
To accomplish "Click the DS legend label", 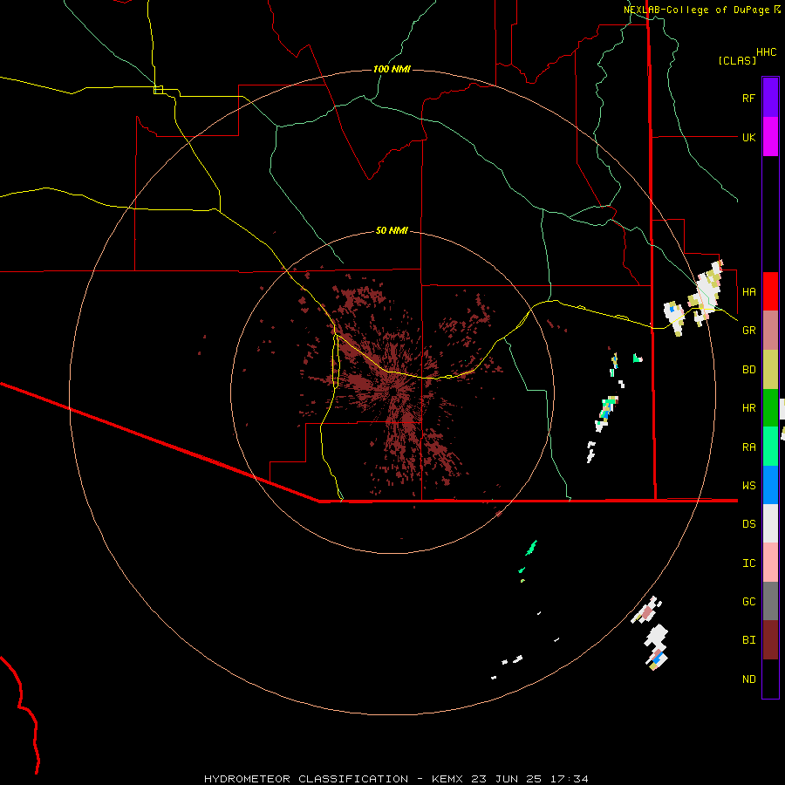I will 748,523.
